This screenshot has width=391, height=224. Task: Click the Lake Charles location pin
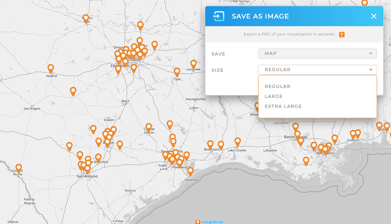(237, 142)
